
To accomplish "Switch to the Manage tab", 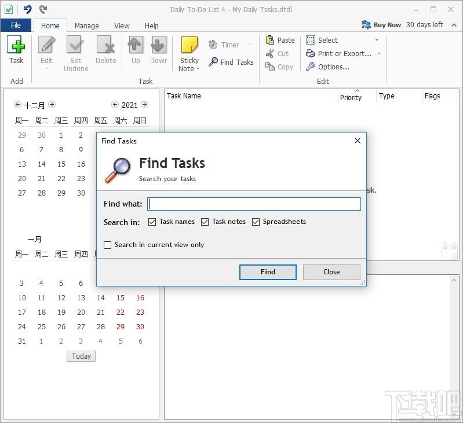I will click(x=86, y=26).
